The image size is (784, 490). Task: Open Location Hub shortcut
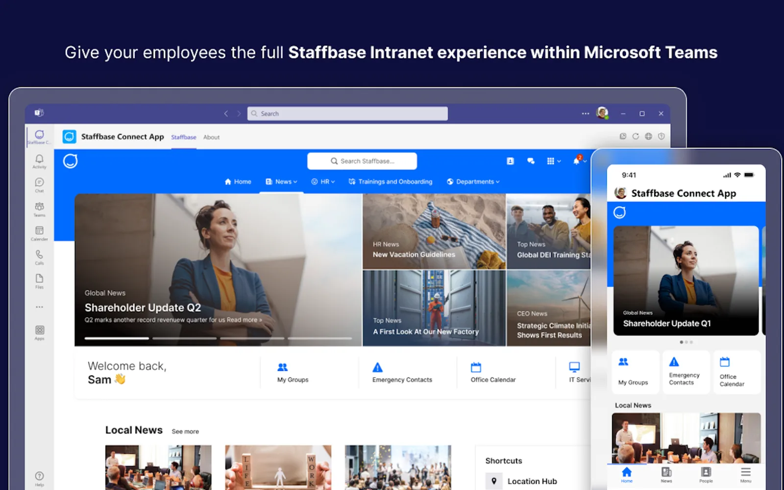[521, 481]
